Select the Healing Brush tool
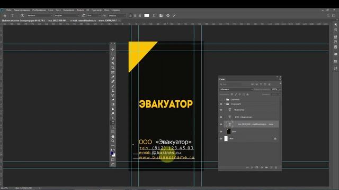The image size is (339, 190). 113,81
